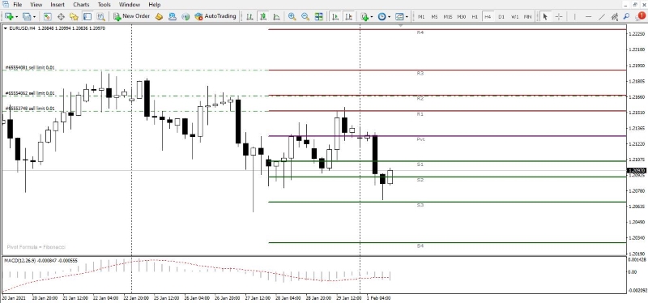Image resolution: width=648 pixels, height=303 pixels.
Task: Click the Templates icon
Action: [x=399, y=16]
